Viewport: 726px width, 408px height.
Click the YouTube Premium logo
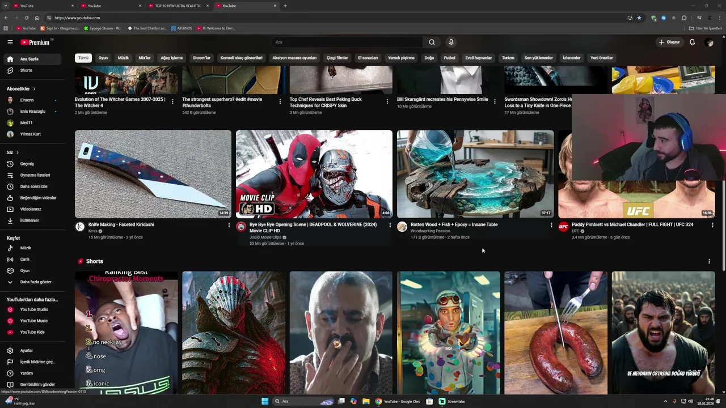[x=35, y=42]
